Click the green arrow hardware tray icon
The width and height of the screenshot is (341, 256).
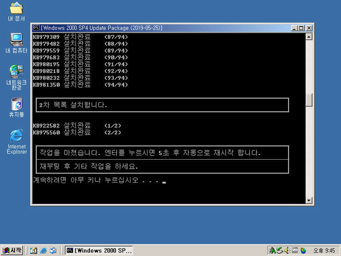point(280,250)
